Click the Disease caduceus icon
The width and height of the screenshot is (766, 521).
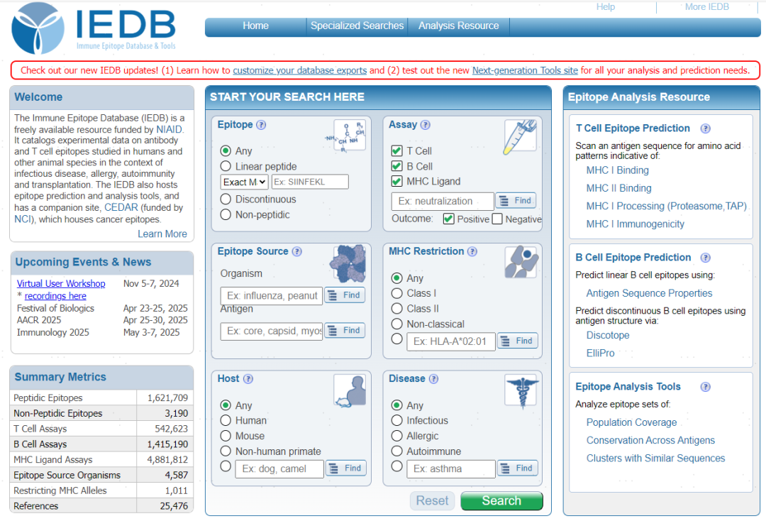[x=521, y=391]
